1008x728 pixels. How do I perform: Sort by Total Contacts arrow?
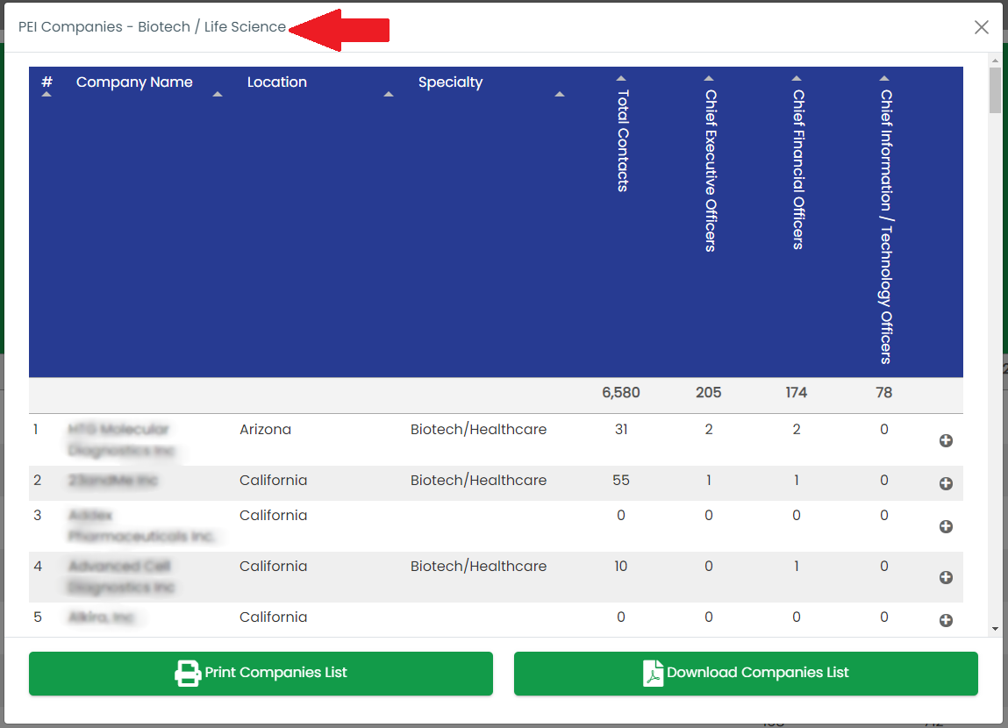pos(621,78)
